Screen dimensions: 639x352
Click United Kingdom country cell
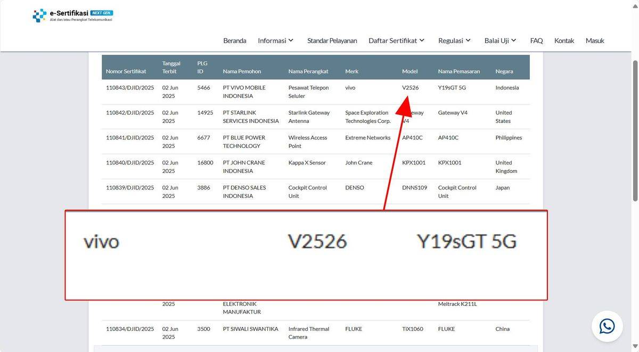(506, 167)
